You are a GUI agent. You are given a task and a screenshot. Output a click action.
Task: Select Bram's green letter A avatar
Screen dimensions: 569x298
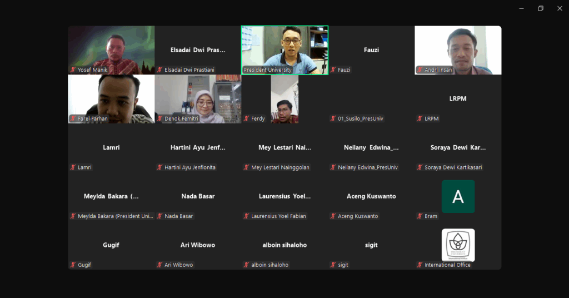pyautogui.click(x=458, y=196)
